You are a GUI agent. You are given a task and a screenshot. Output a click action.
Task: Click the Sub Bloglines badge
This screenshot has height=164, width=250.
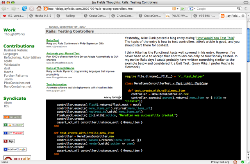pos(12,116)
